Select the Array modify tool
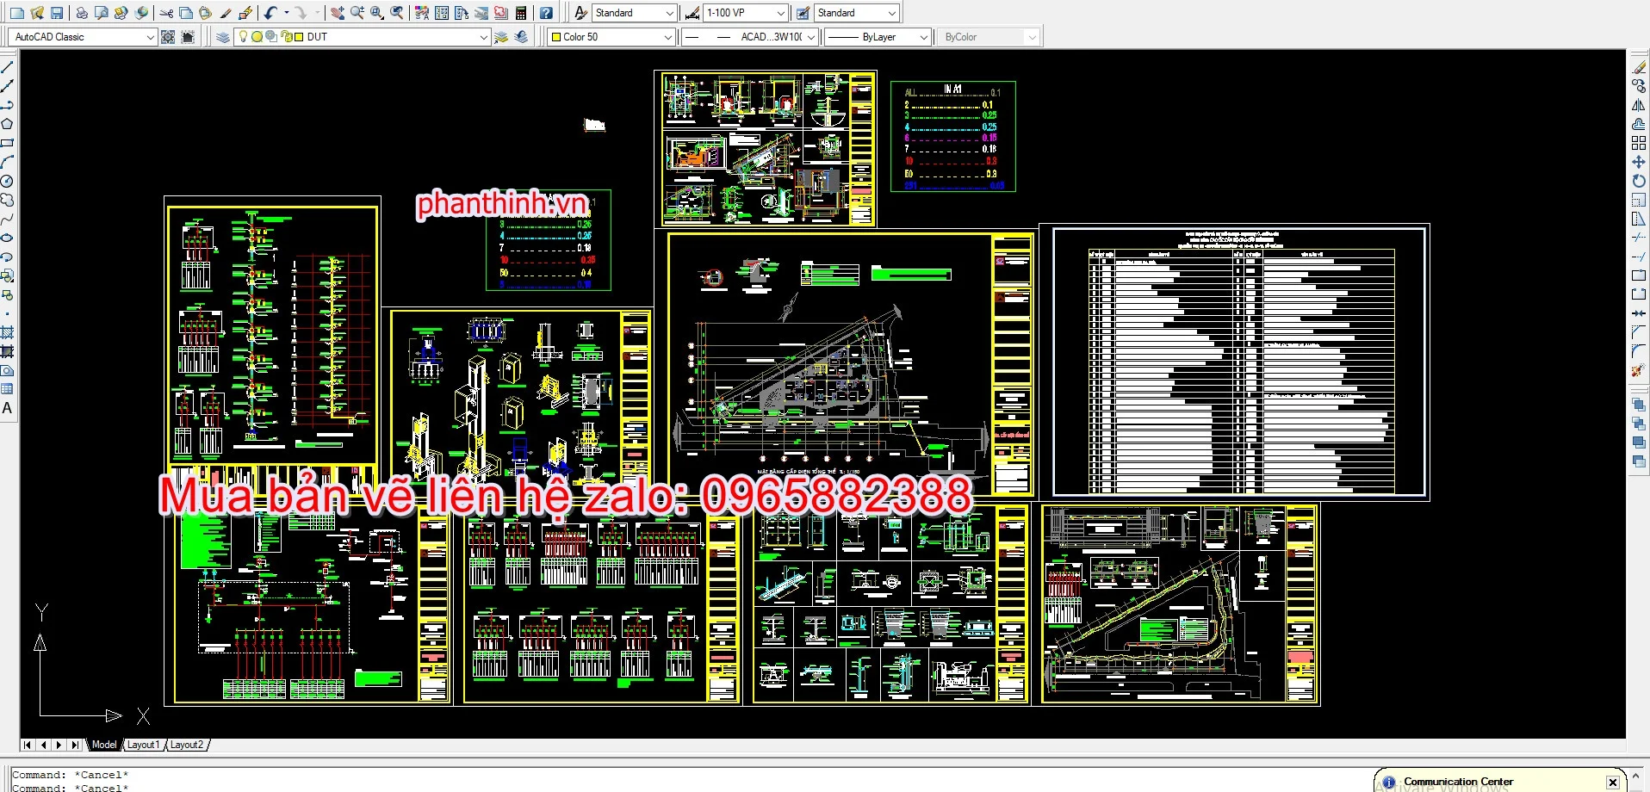1650x792 pixels. (1639, 143)
